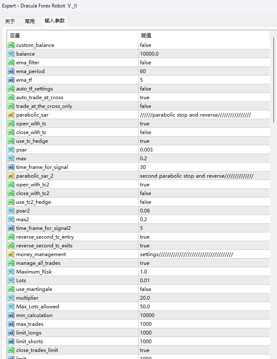277x359 pixels.
Task: Select the multiplier value 20.0
Action: [x=145, y=298]
